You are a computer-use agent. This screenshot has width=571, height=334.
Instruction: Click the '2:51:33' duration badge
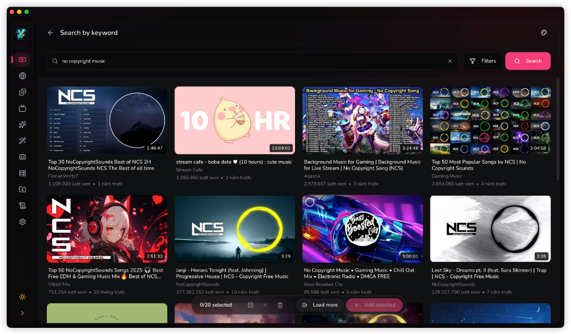154,256
